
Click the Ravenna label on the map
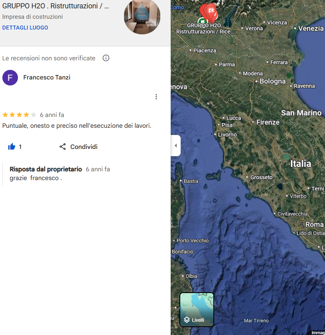304,86
